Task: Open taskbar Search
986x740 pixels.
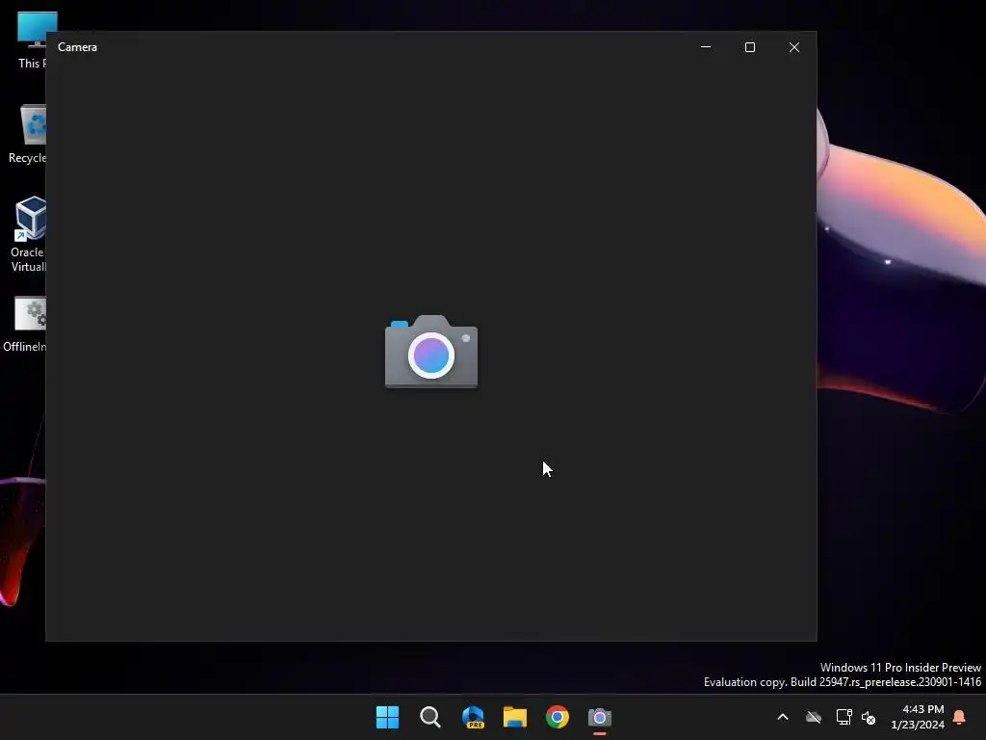Action: 430,717
